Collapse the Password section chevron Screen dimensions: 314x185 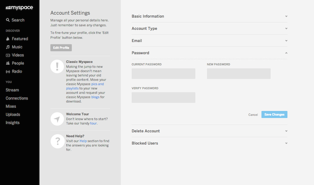(x=286, y=53)
